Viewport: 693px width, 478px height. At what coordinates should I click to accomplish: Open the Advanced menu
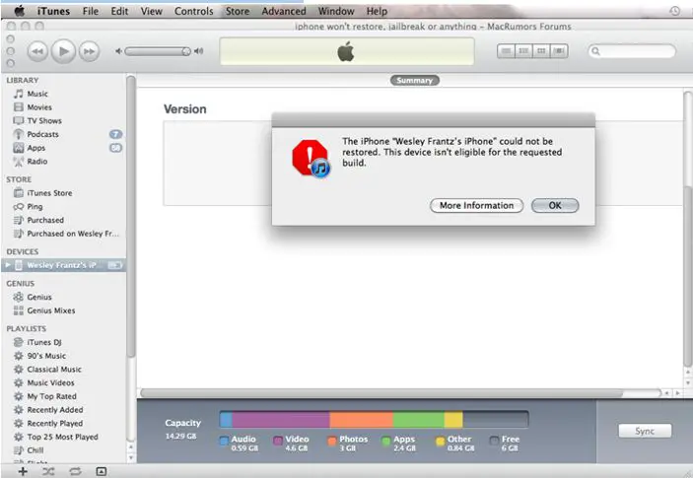283,11
